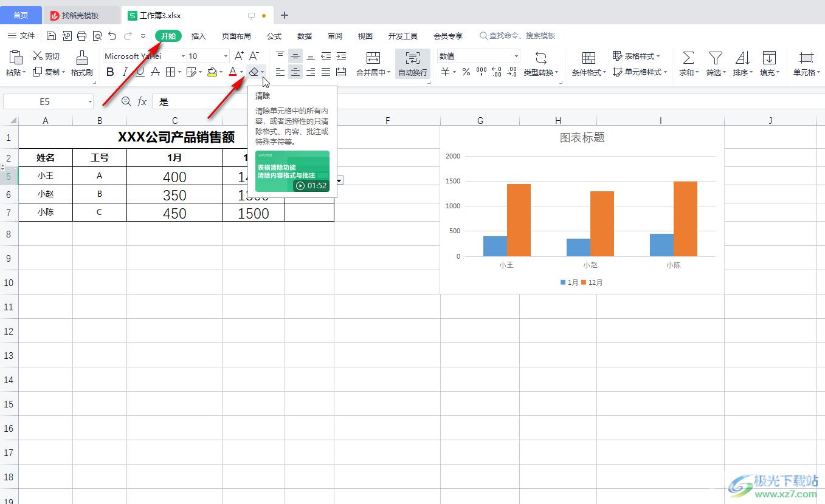Image resolution: width=825 pixels, height=504 pixels.
Task: Open Print Preview from quick access toolbar
Action: [x=97, y=36]
